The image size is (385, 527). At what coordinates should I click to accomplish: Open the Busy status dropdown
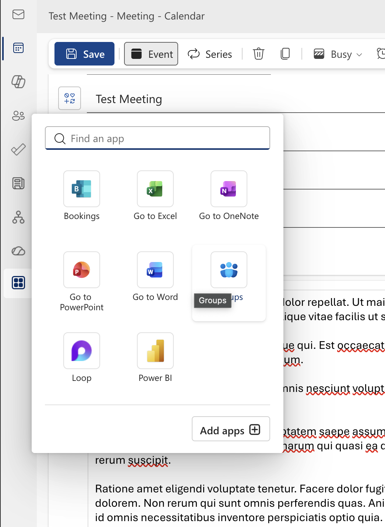tap(338, 54)
